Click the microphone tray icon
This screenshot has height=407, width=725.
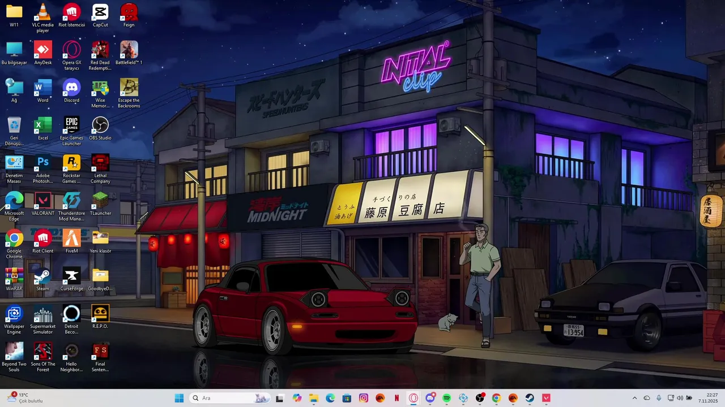click(x=658, y=398)
